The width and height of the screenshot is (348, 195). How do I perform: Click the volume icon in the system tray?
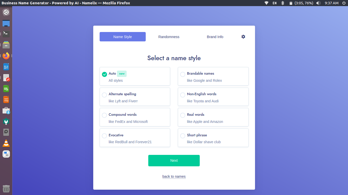coord(318,3)
